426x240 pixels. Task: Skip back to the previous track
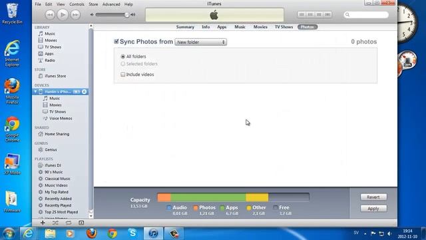pos(50,15)
